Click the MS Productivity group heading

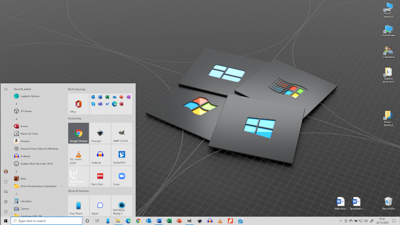[x=77, y=89]
